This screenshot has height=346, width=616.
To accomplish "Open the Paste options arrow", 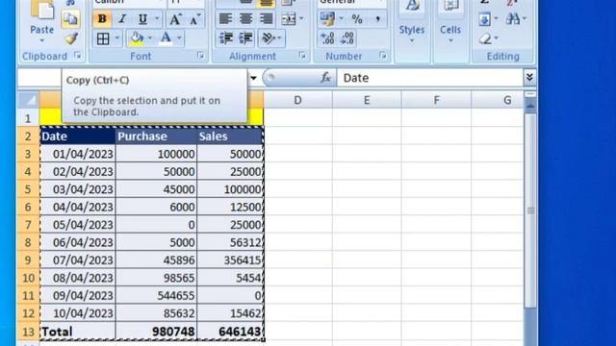I will (41, 40).
